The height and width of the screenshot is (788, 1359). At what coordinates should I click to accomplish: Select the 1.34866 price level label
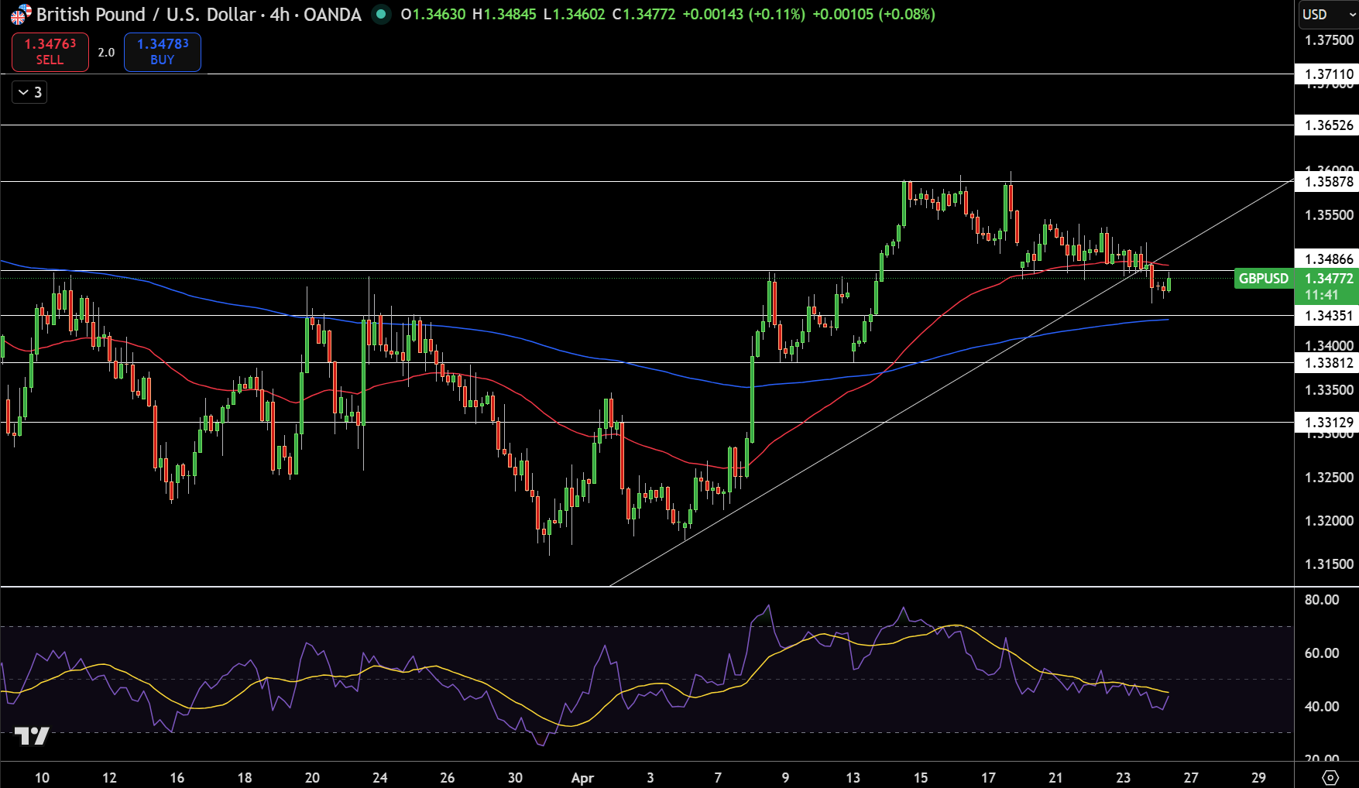(1327, 259)
